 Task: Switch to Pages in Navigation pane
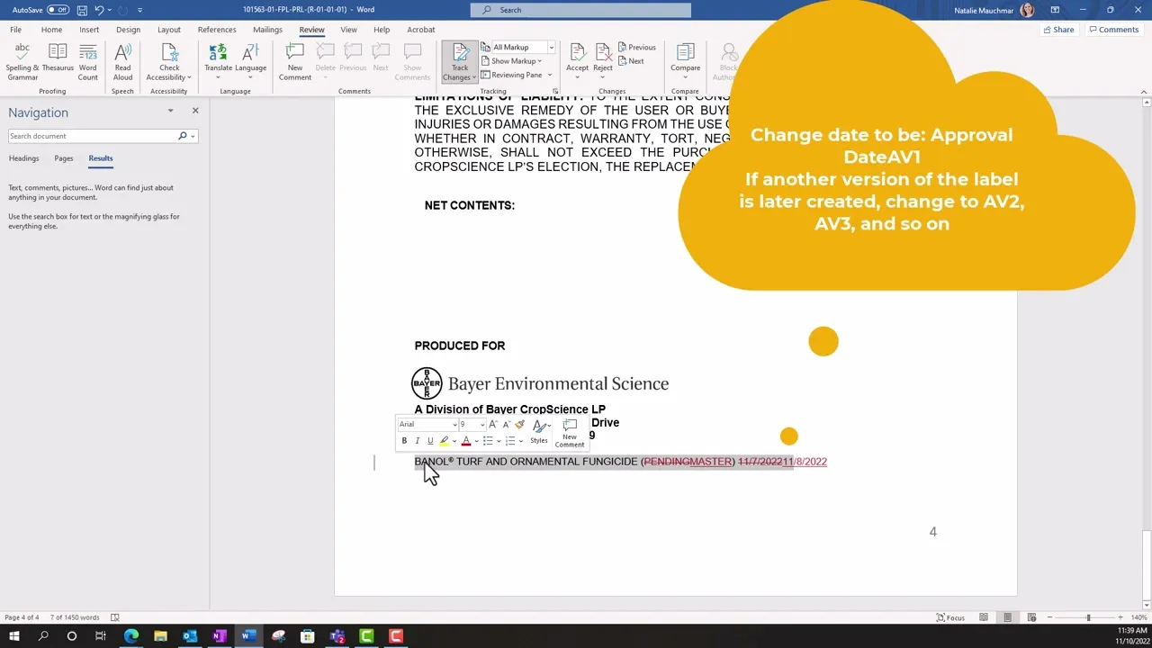[x=63, y=158]
